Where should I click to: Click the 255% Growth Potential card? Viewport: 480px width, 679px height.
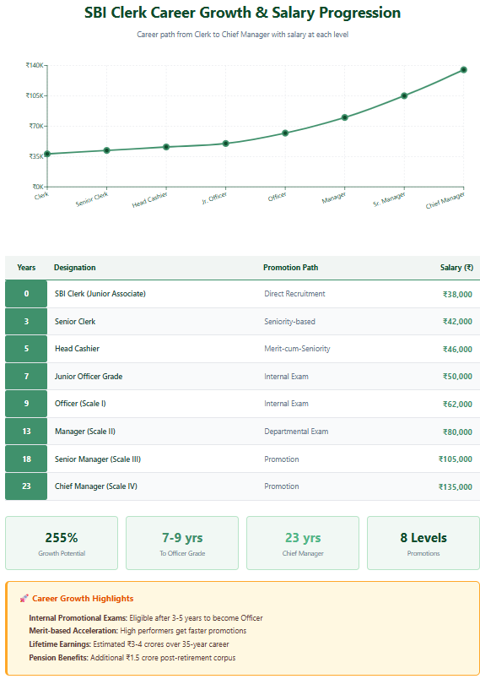point(62,543)
